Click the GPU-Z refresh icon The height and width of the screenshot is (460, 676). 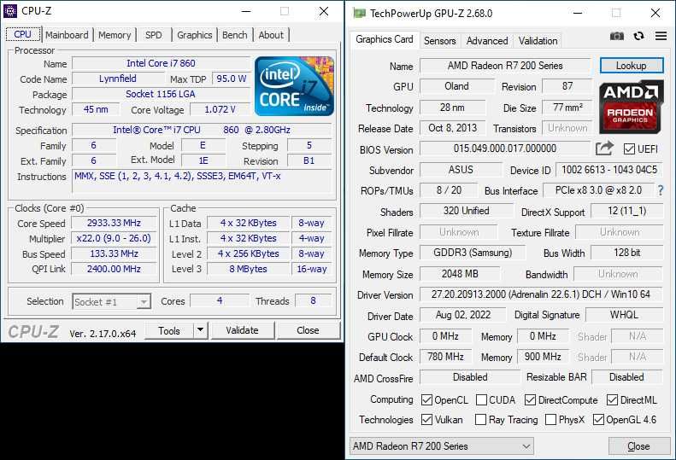[x=638, y=36]
